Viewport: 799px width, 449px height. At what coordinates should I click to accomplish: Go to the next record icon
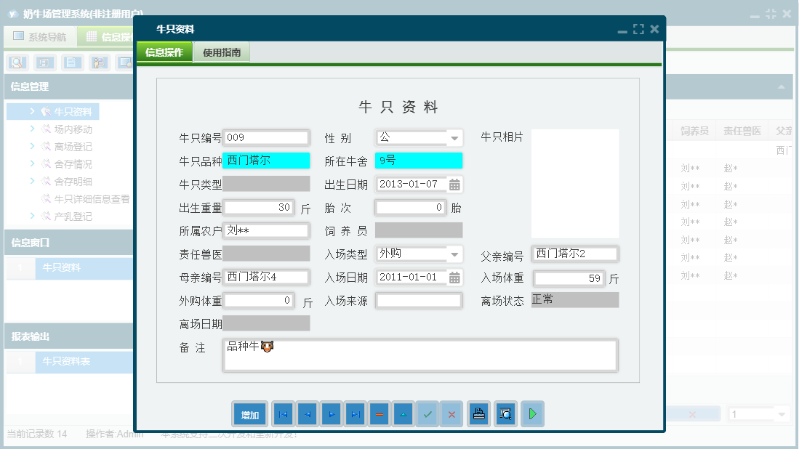point(331,414)
